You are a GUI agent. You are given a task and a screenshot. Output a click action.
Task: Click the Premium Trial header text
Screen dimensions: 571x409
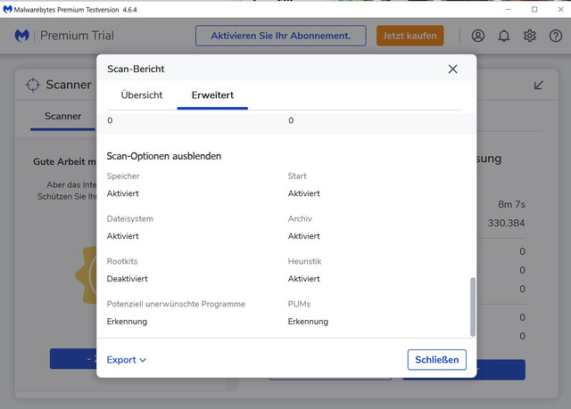(x=77, y=36)
